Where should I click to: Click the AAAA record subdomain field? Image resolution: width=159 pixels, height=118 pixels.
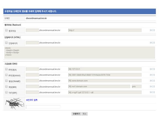pyautogui.click(x=33, y=75)
